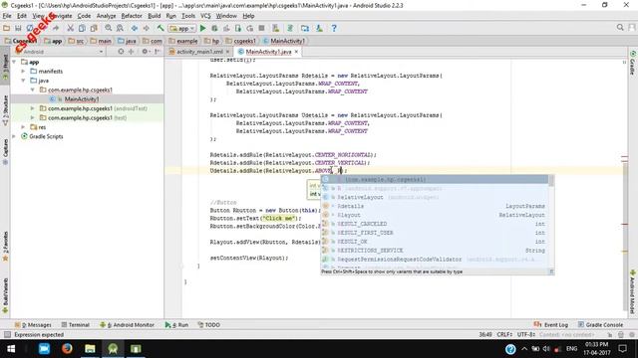Click the Open folder toolbar icon

pyautogui.click(x=7, y=28)
